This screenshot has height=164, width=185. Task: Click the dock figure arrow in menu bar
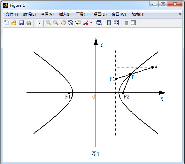pyautogui.click(x=180, y=14)
